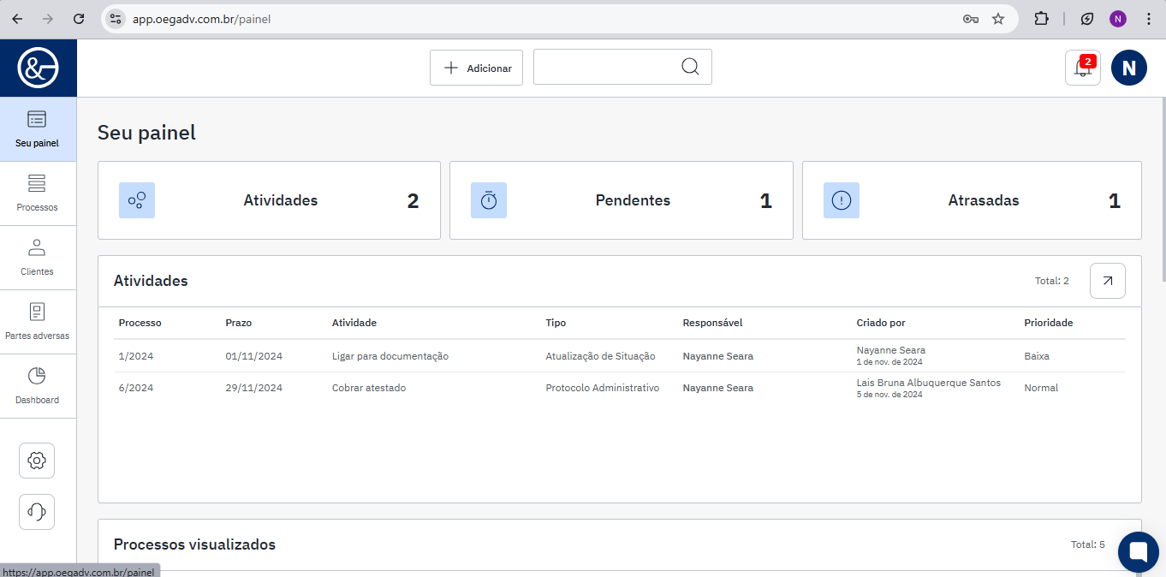Click the browser back arrow

17,19
